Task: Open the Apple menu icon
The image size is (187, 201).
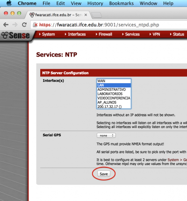Action: [x=9, y=3]
